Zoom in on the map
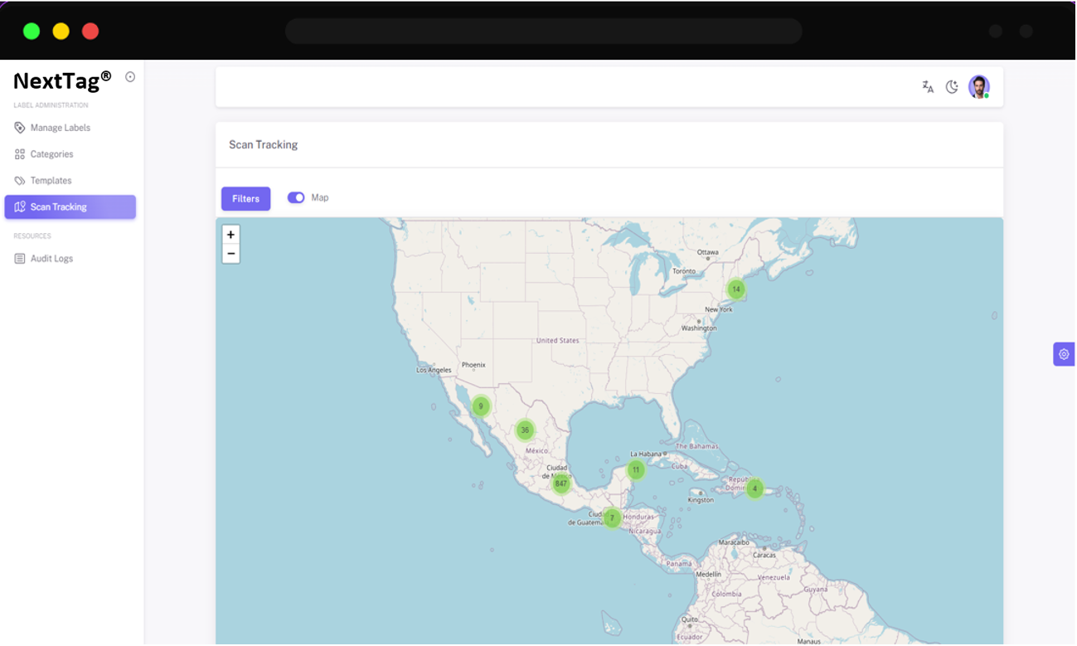 point(231,235)
